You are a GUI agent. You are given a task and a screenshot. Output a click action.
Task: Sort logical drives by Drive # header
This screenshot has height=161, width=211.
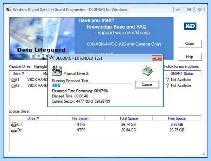tap(33, 118)
